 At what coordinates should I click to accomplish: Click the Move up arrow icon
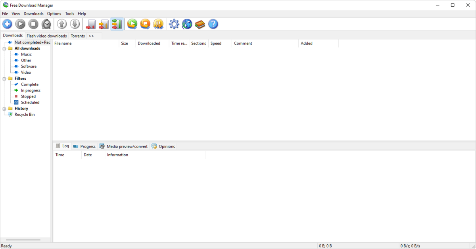coord(62,24)
